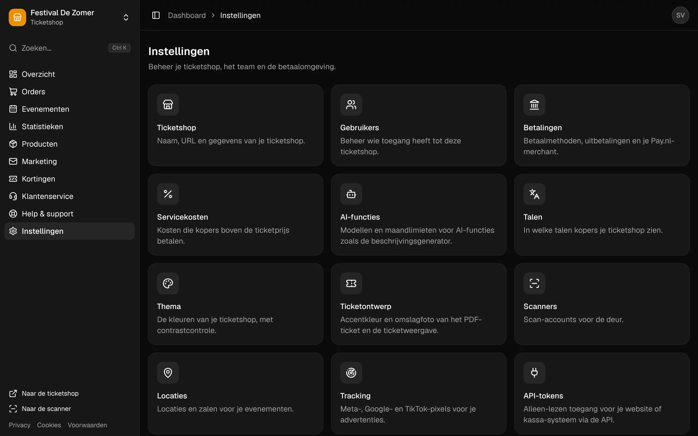
Task: Click the magnifier search icon
Action: coord(13,48)
